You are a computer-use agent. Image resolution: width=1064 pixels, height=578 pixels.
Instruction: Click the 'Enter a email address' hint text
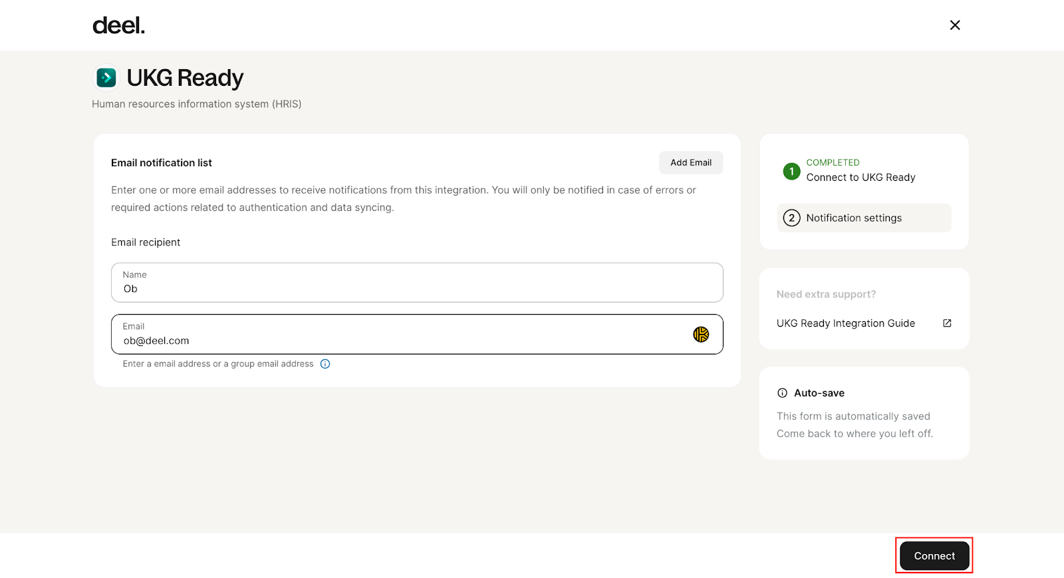click(218, 364)
